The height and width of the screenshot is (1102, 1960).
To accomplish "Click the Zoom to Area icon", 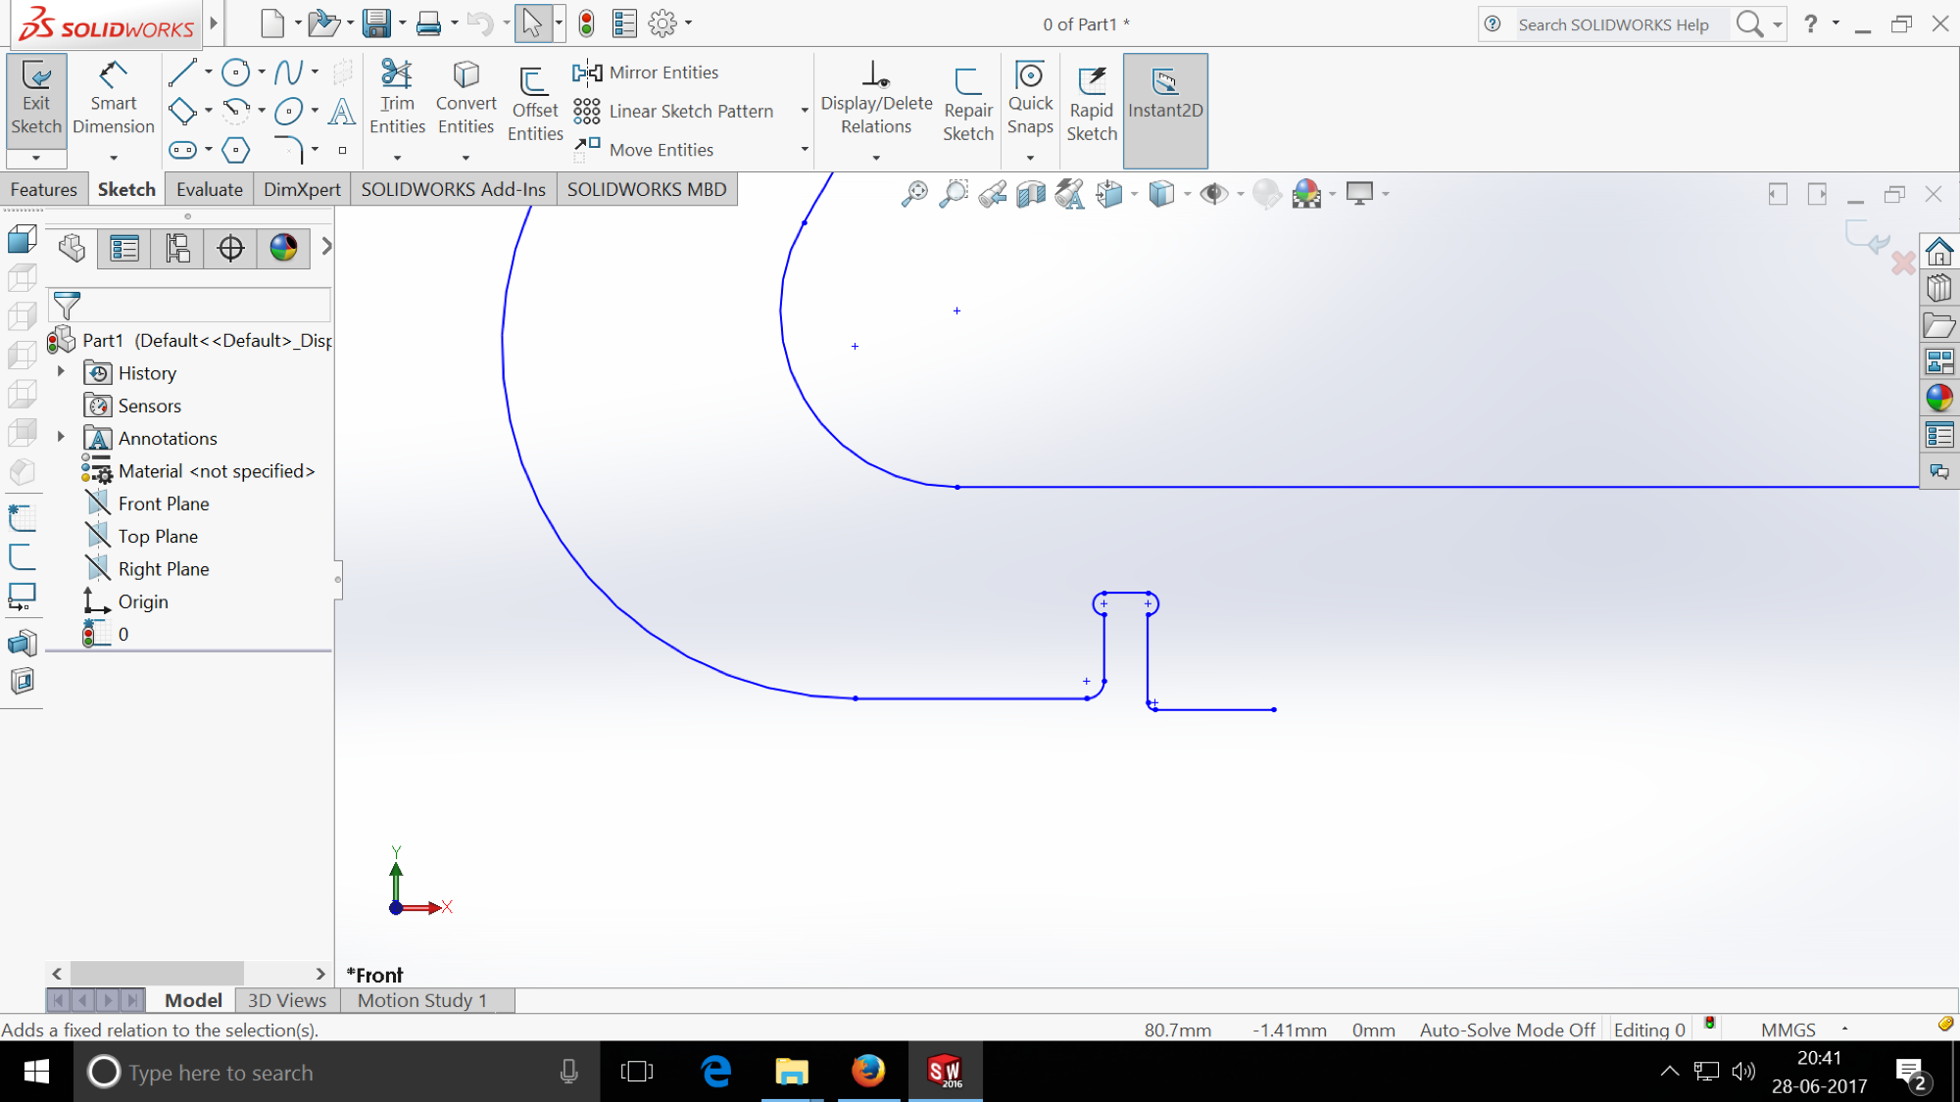I will click(x=953, y=193).
